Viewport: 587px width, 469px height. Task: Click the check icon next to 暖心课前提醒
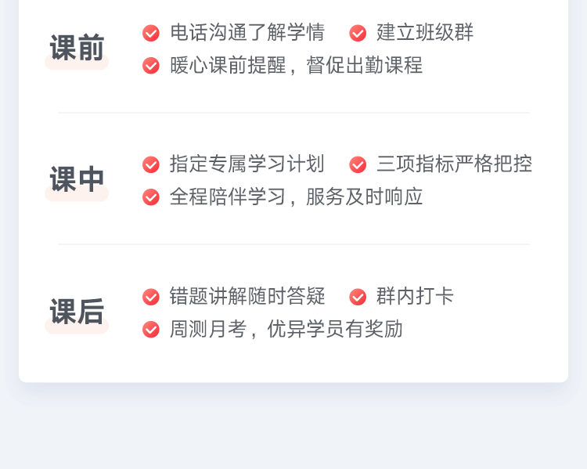[151, 66]
